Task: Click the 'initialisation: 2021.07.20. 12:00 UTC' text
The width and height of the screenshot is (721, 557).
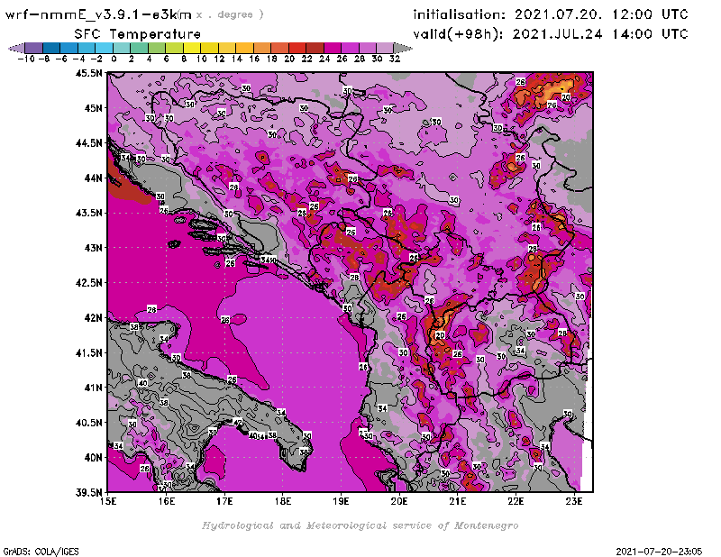Action: (x=551, y=14)
